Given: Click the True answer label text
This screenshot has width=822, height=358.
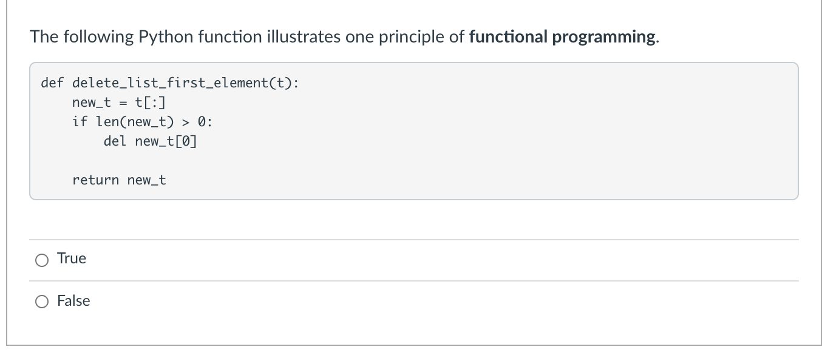Looking at the screenshot, I should point(71,258).
